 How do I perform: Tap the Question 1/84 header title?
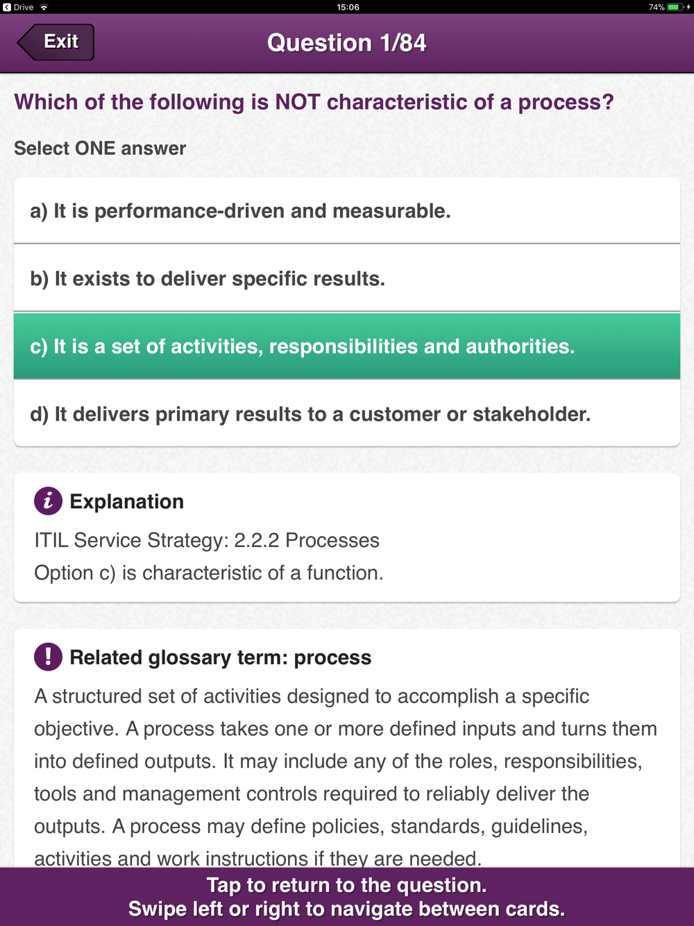[346, 43]
